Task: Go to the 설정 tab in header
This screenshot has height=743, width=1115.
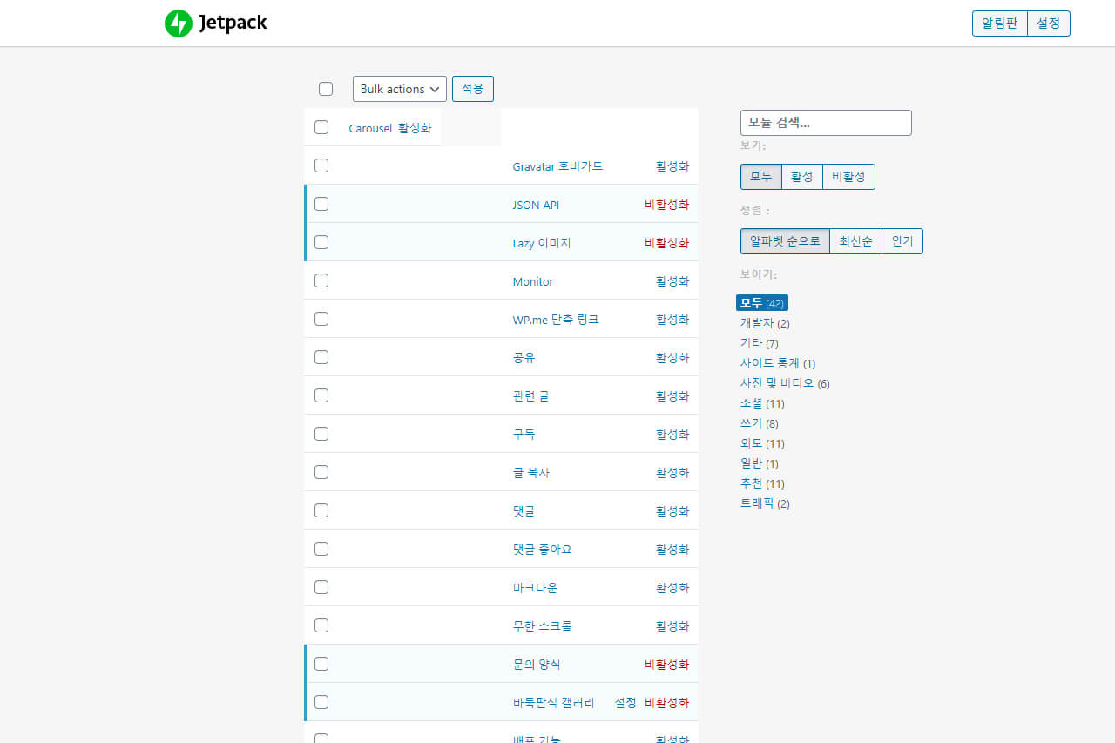Action: point(1048,24)
